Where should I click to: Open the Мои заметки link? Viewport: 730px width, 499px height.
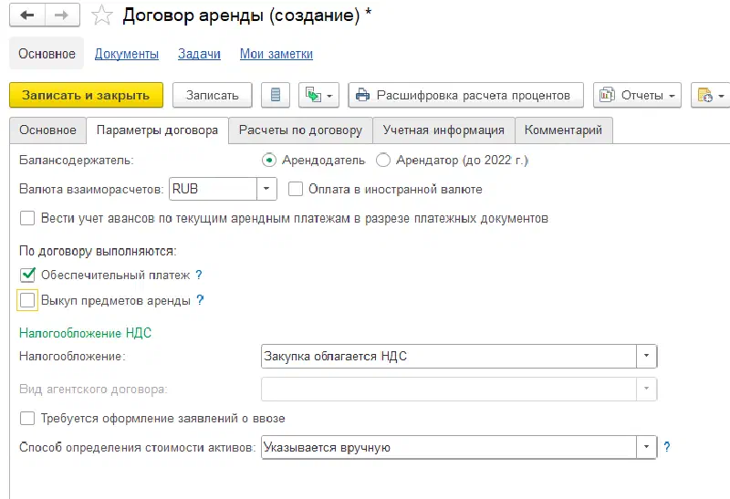(276, 54)
